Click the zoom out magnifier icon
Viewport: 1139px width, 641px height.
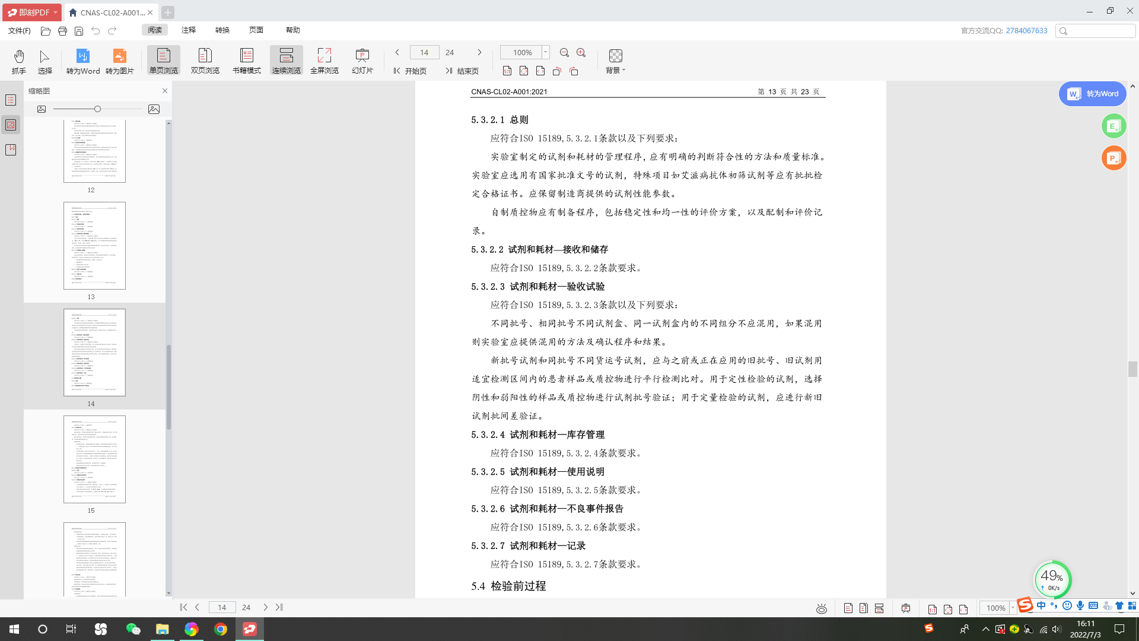(x=564, y=53)
